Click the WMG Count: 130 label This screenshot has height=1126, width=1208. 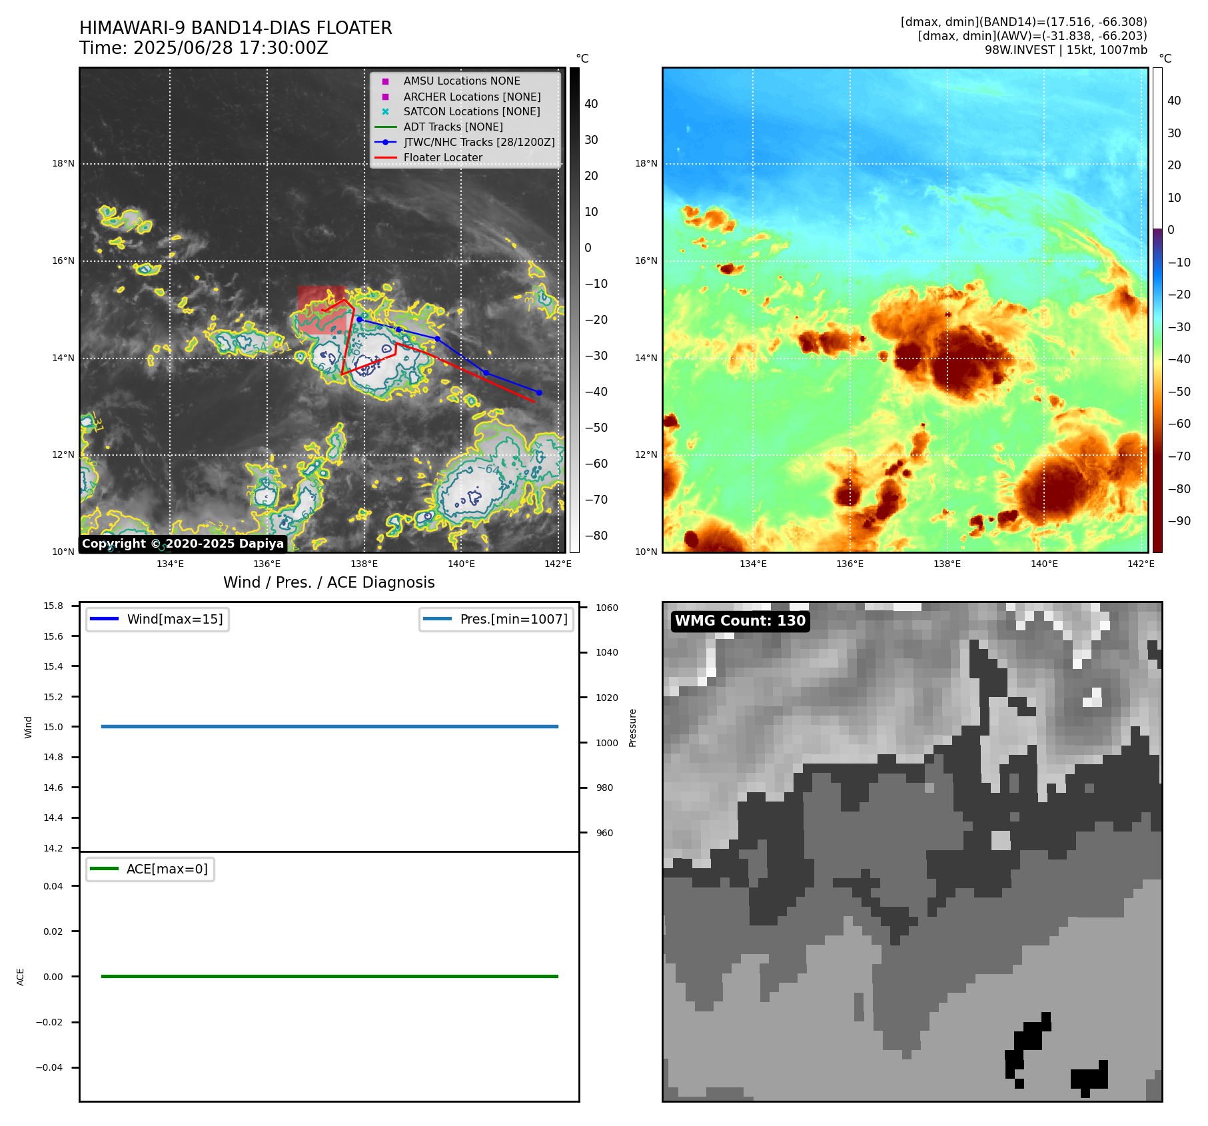coord(740,621)
